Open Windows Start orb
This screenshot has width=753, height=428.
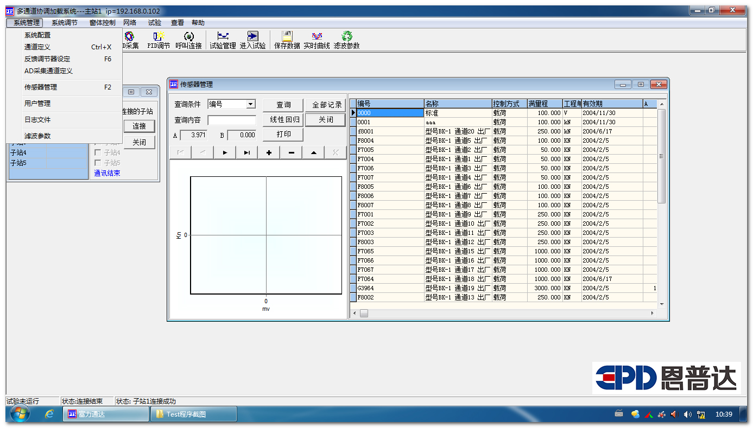(20, 414)
